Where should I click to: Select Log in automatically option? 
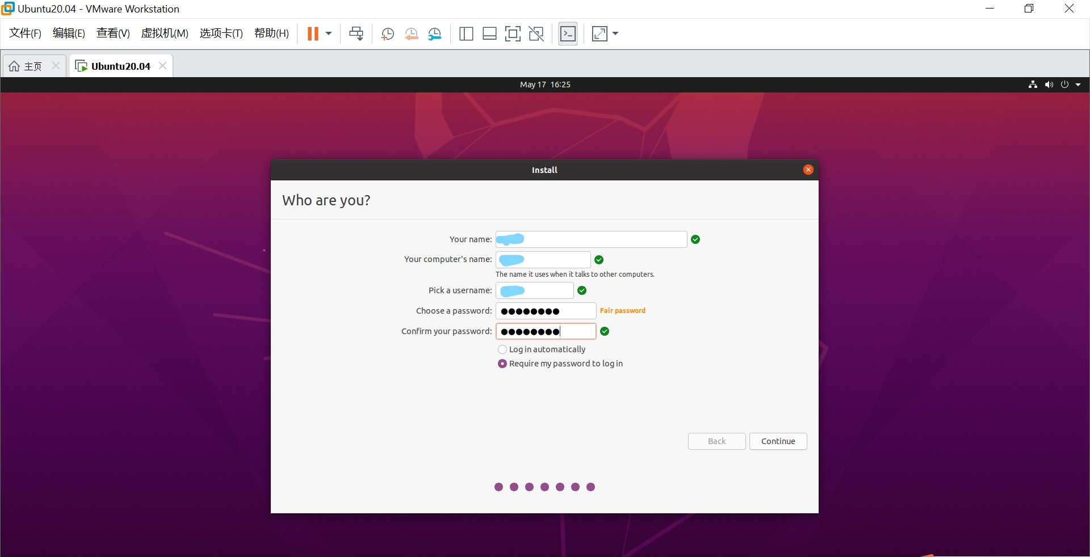[542, 349]
